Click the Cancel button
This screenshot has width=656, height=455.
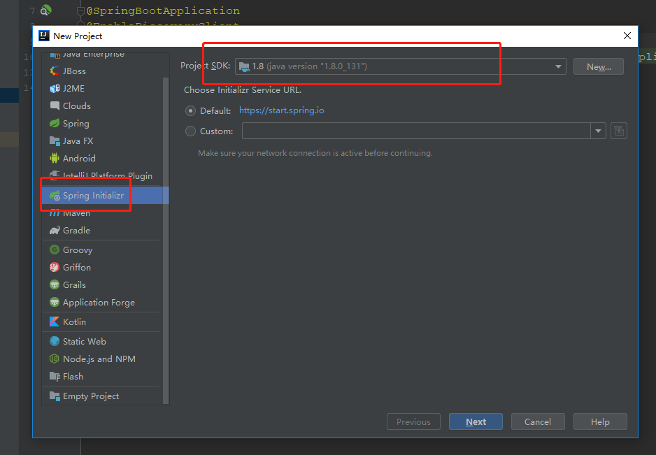tap(538, 421)
